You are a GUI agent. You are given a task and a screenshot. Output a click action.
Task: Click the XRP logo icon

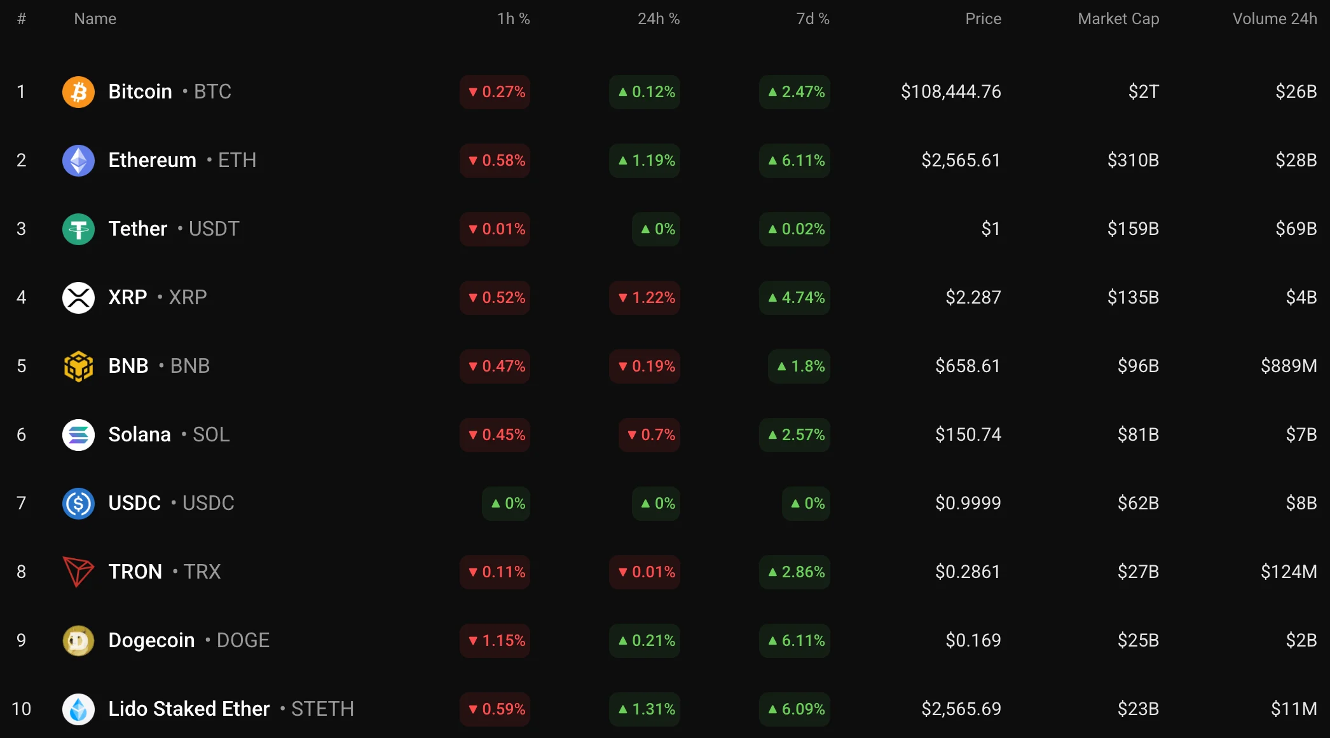click(78, 298)
